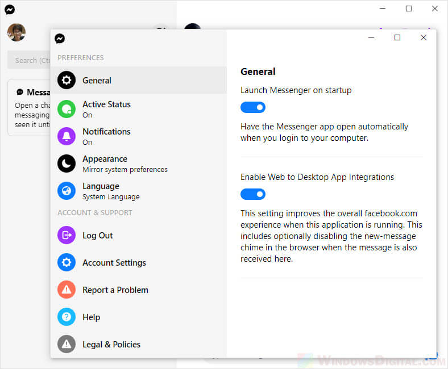Click the gray Legal & Policies icon
The image size is (448, 369).
[x=67, y=344]
